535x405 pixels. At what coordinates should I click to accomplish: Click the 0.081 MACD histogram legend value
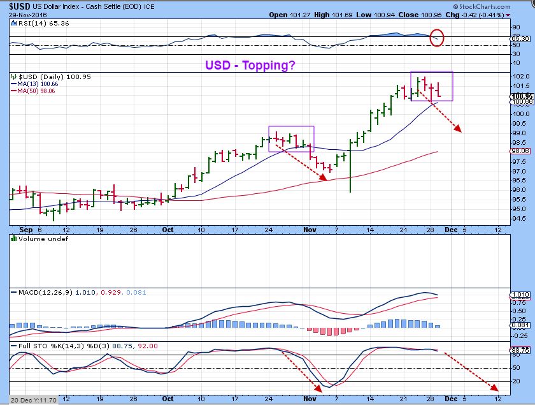[x=136, y=292]
